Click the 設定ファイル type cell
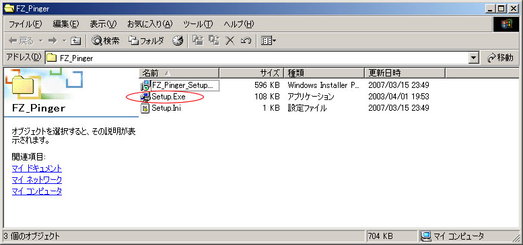The width and height of the screenshot is (523, 245). (307, 108)
